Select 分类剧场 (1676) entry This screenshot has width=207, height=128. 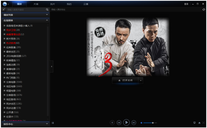point(14,95)
